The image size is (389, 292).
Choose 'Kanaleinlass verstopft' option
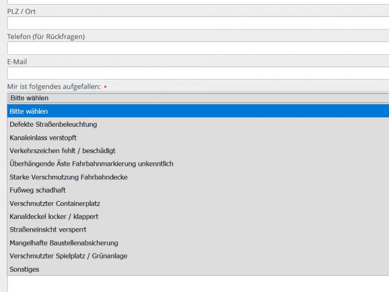(43, 137)
